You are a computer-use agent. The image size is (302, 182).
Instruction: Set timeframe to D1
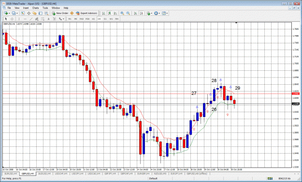click(105, 19)
